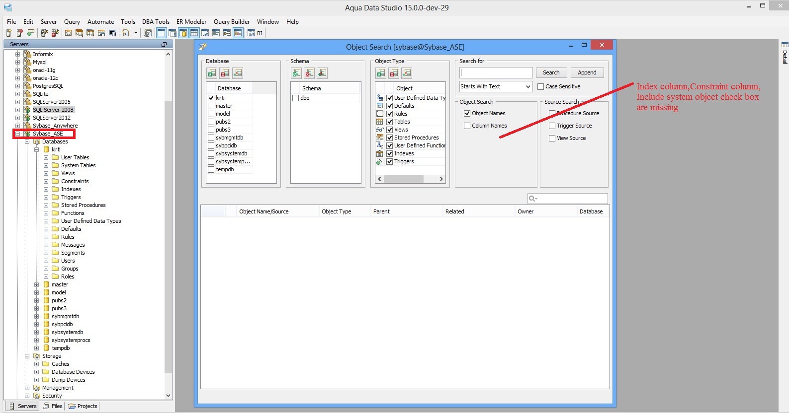This screenshot has height=413, width=789.
Task: Enable the View Source checkbox
Action: [552, 138]
